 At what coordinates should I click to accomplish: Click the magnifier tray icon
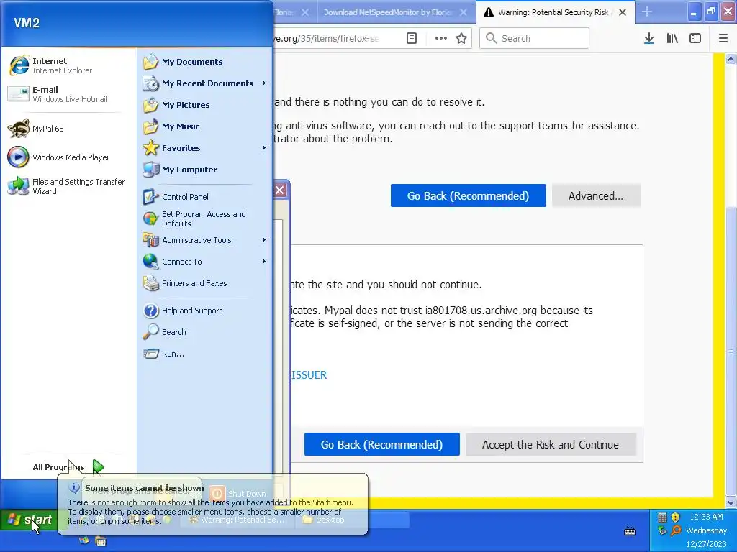[676, 531]
